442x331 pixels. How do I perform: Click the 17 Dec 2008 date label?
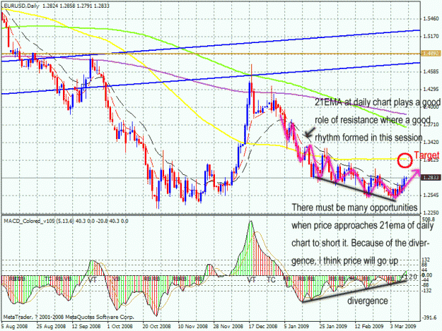coord(262,326)
